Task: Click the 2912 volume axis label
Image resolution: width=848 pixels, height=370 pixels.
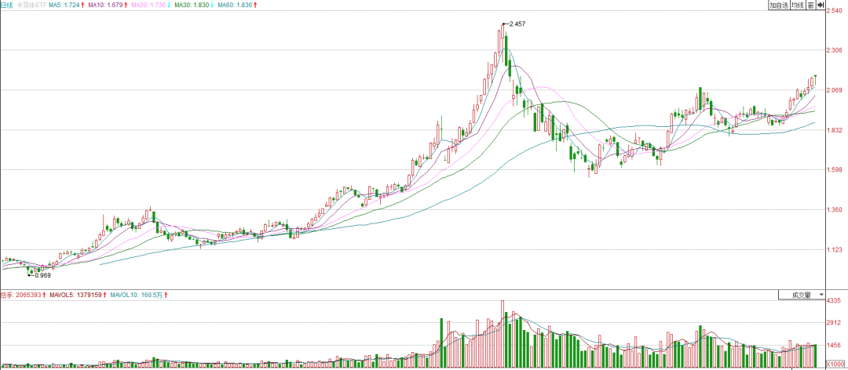Action: [x=833, y=323]
